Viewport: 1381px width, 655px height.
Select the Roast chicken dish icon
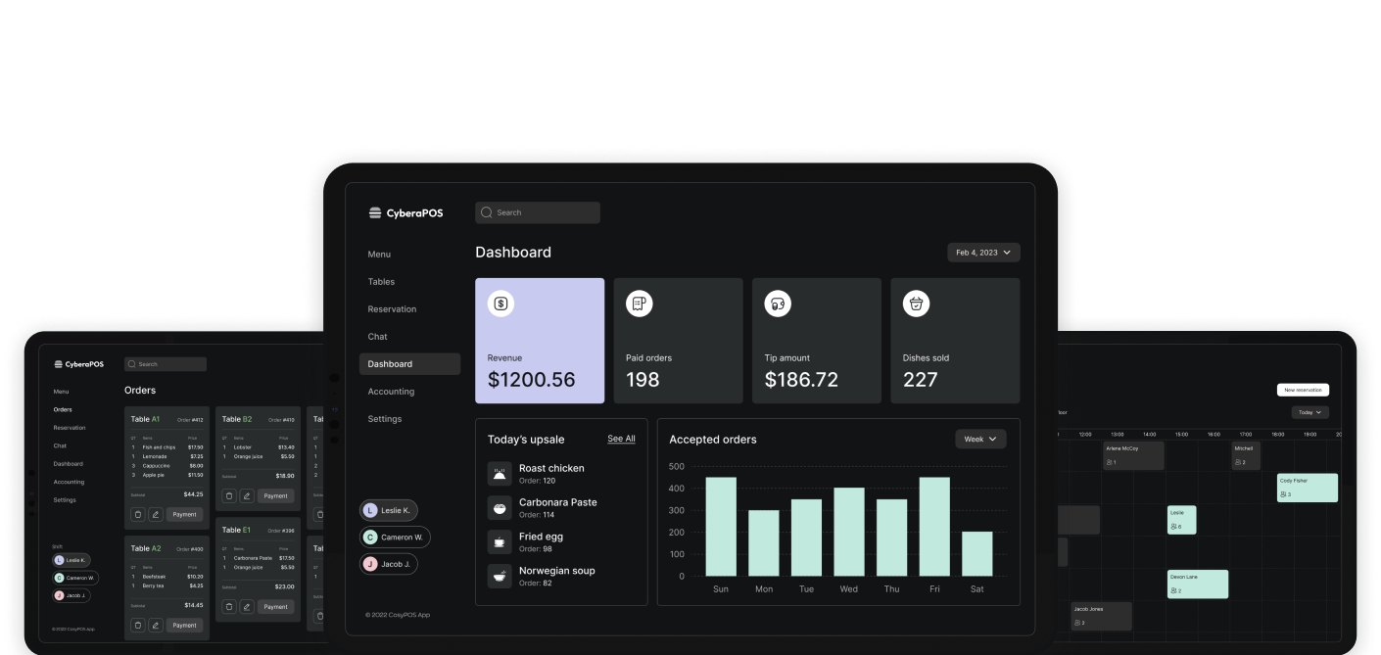coord(500,474)
